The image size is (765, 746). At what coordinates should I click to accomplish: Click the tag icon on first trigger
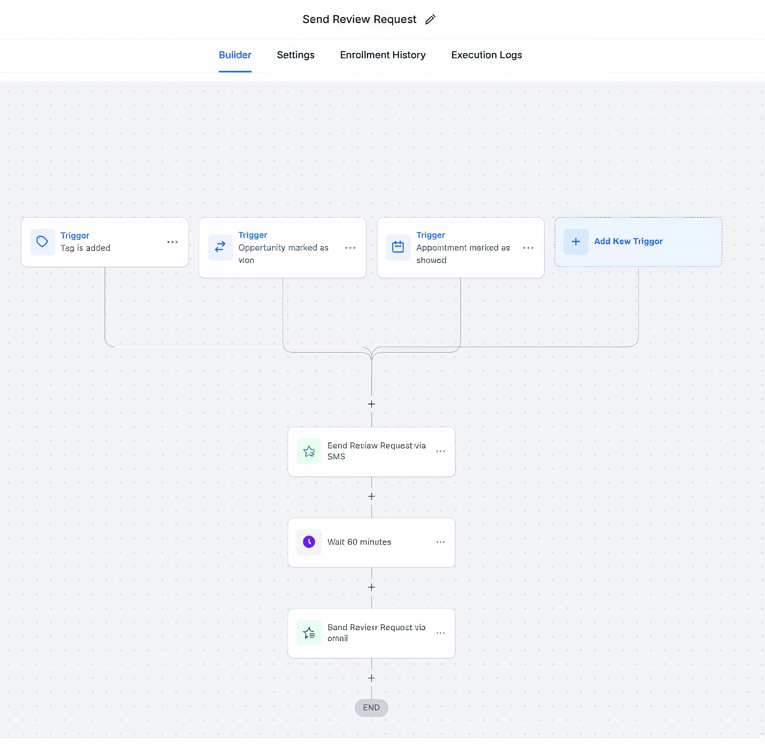[42, 242]
